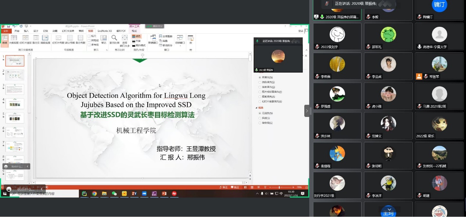
Task: Select the second slide thumbnail
Action: [15, 75]
